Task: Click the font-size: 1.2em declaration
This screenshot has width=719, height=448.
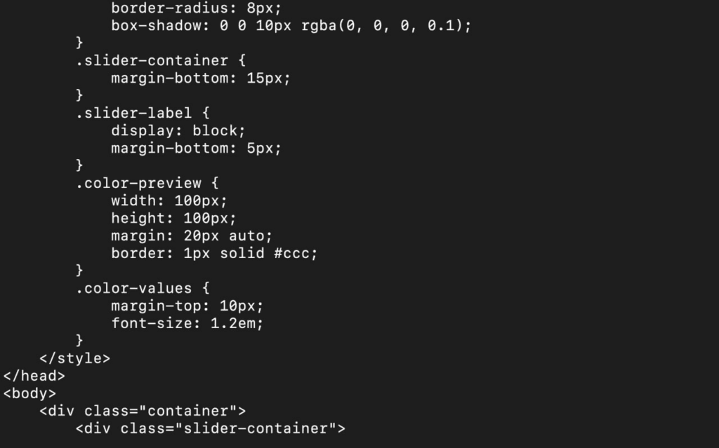Action: point(187,323)
